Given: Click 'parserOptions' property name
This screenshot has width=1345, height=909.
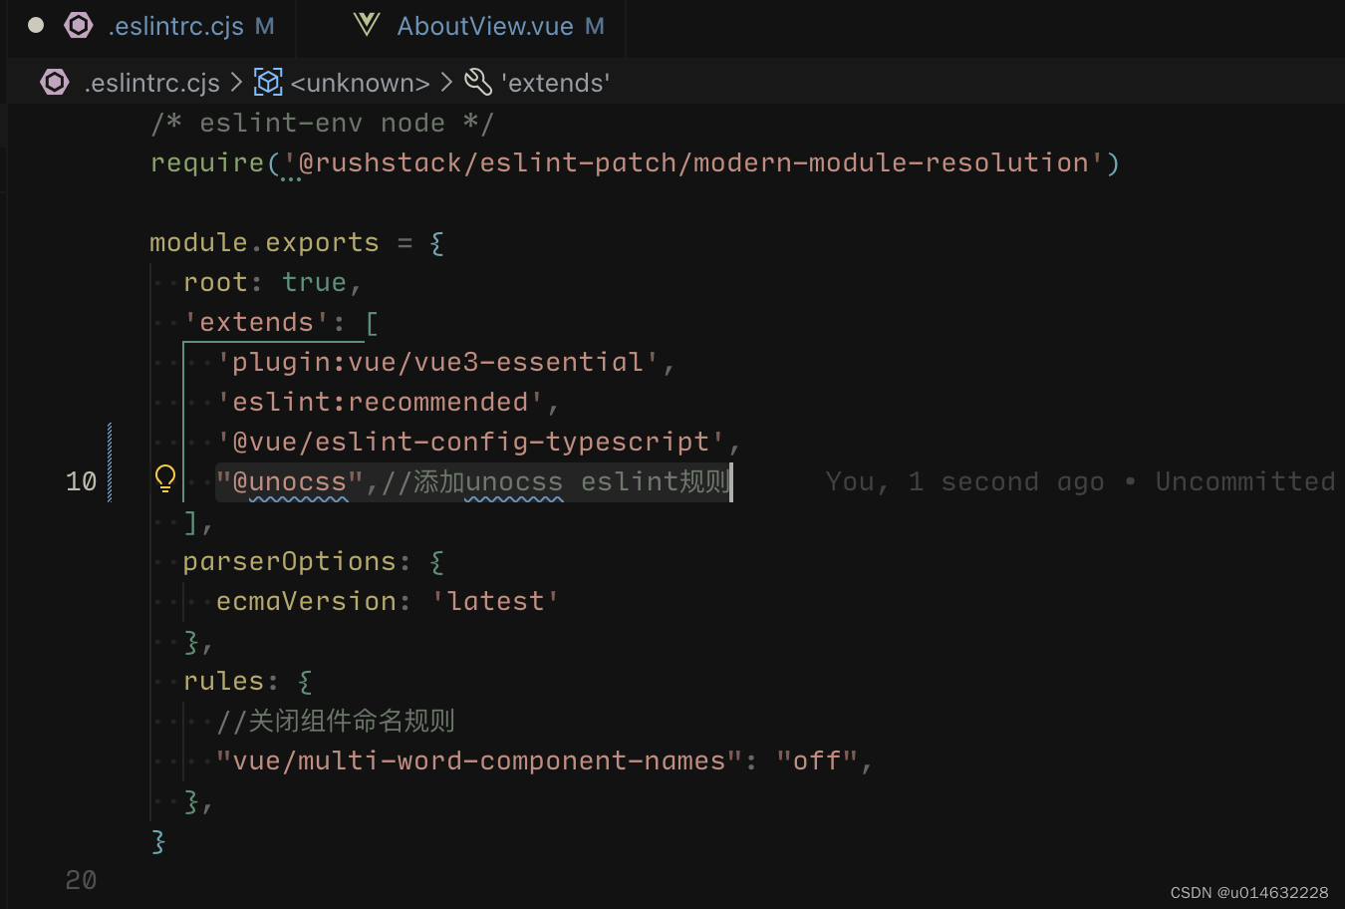Looking at the screenshot, I should (290, 561).
